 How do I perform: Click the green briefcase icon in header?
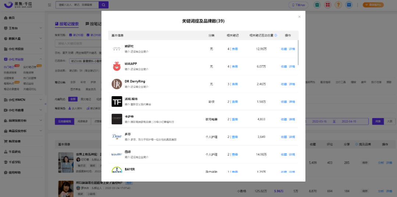click(316, 5)
